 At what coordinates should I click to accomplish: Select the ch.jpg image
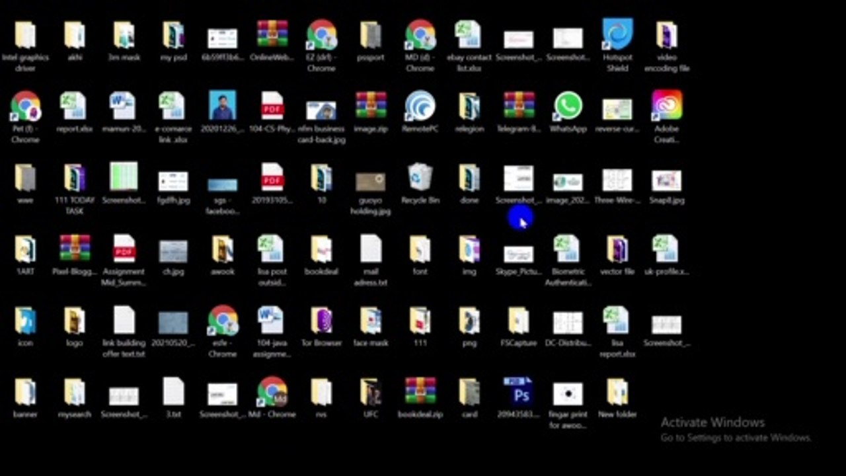click(x=173, y=252)
